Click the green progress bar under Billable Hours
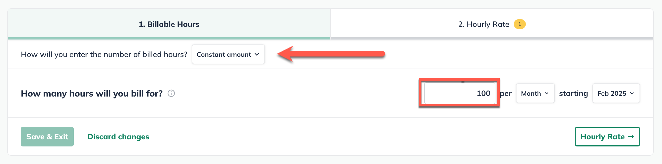 pos(169,38)
